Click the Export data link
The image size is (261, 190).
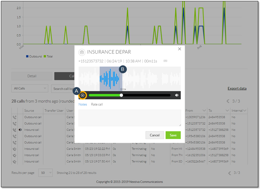coord(237,88)
